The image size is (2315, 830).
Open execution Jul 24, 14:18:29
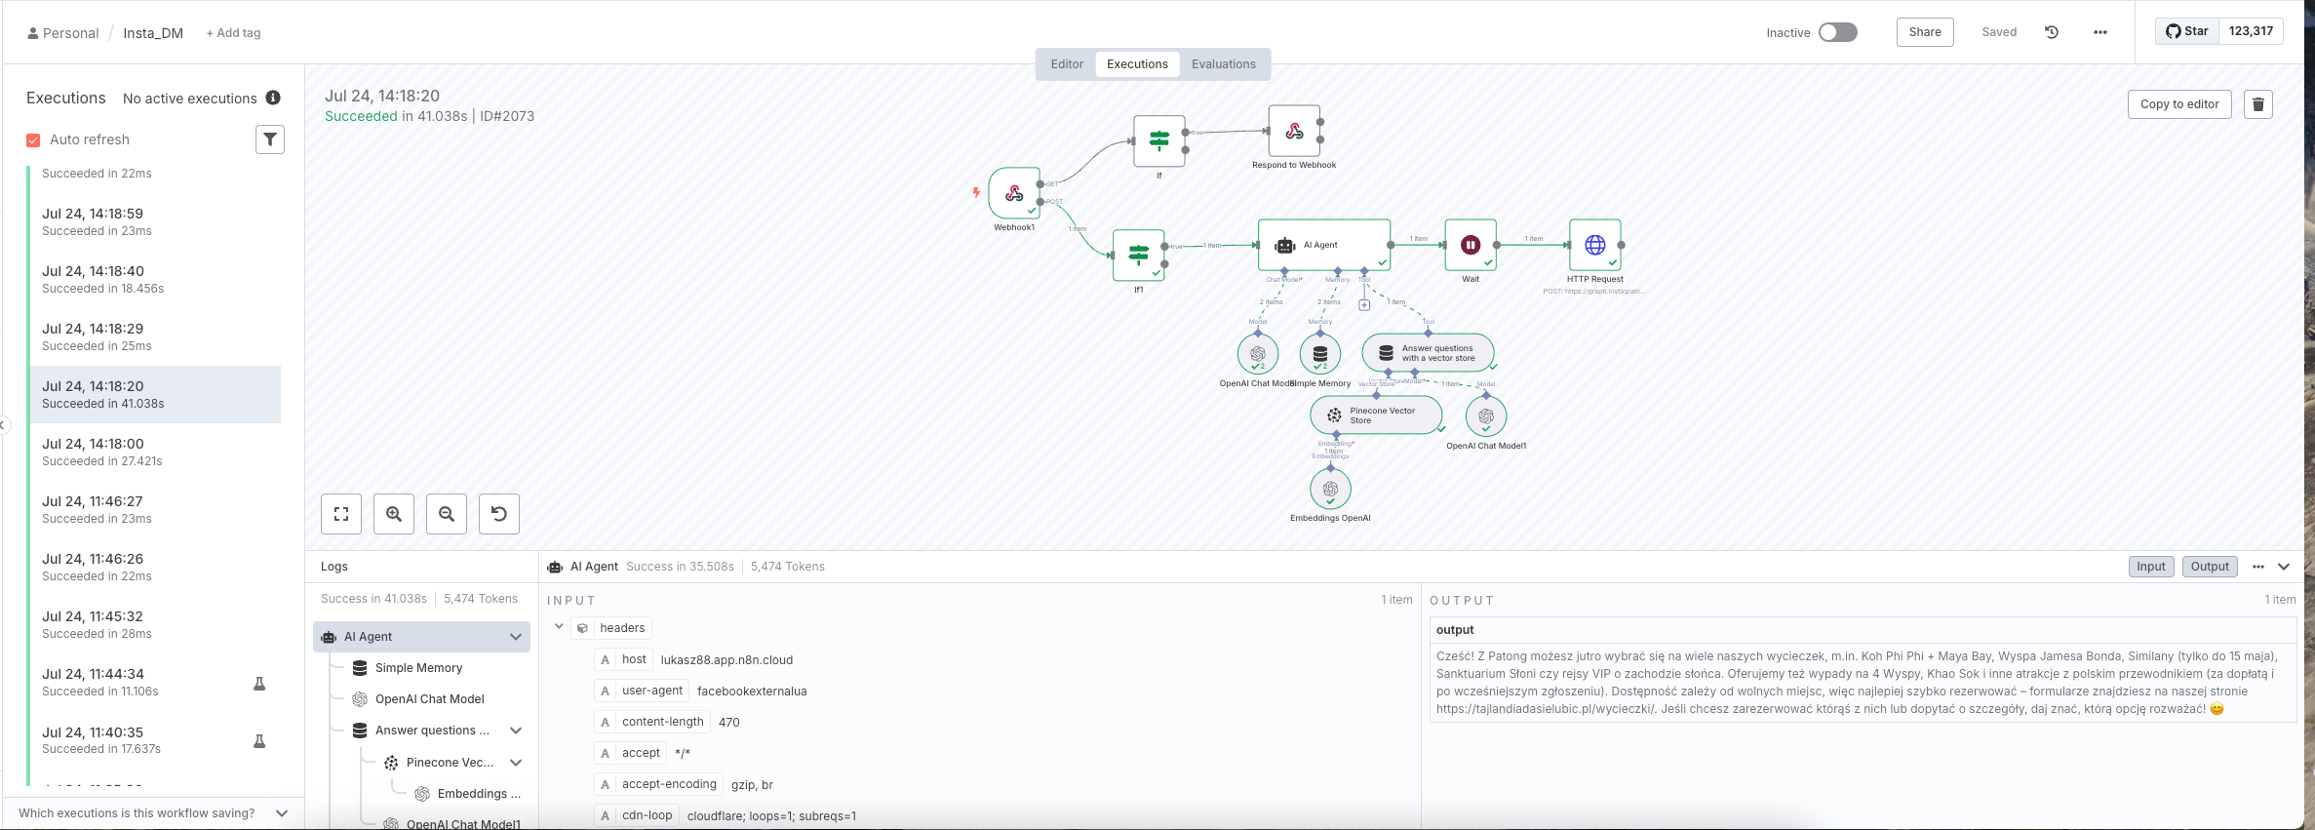pos(155,336)
